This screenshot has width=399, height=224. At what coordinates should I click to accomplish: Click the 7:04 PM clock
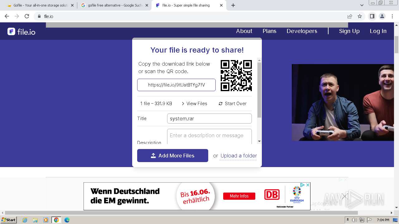point(383,220)
